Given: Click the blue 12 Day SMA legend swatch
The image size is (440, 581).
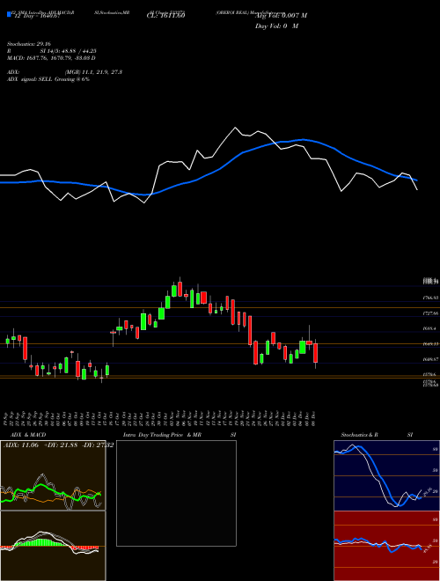Looking at the screenshot, I should 9,14.
